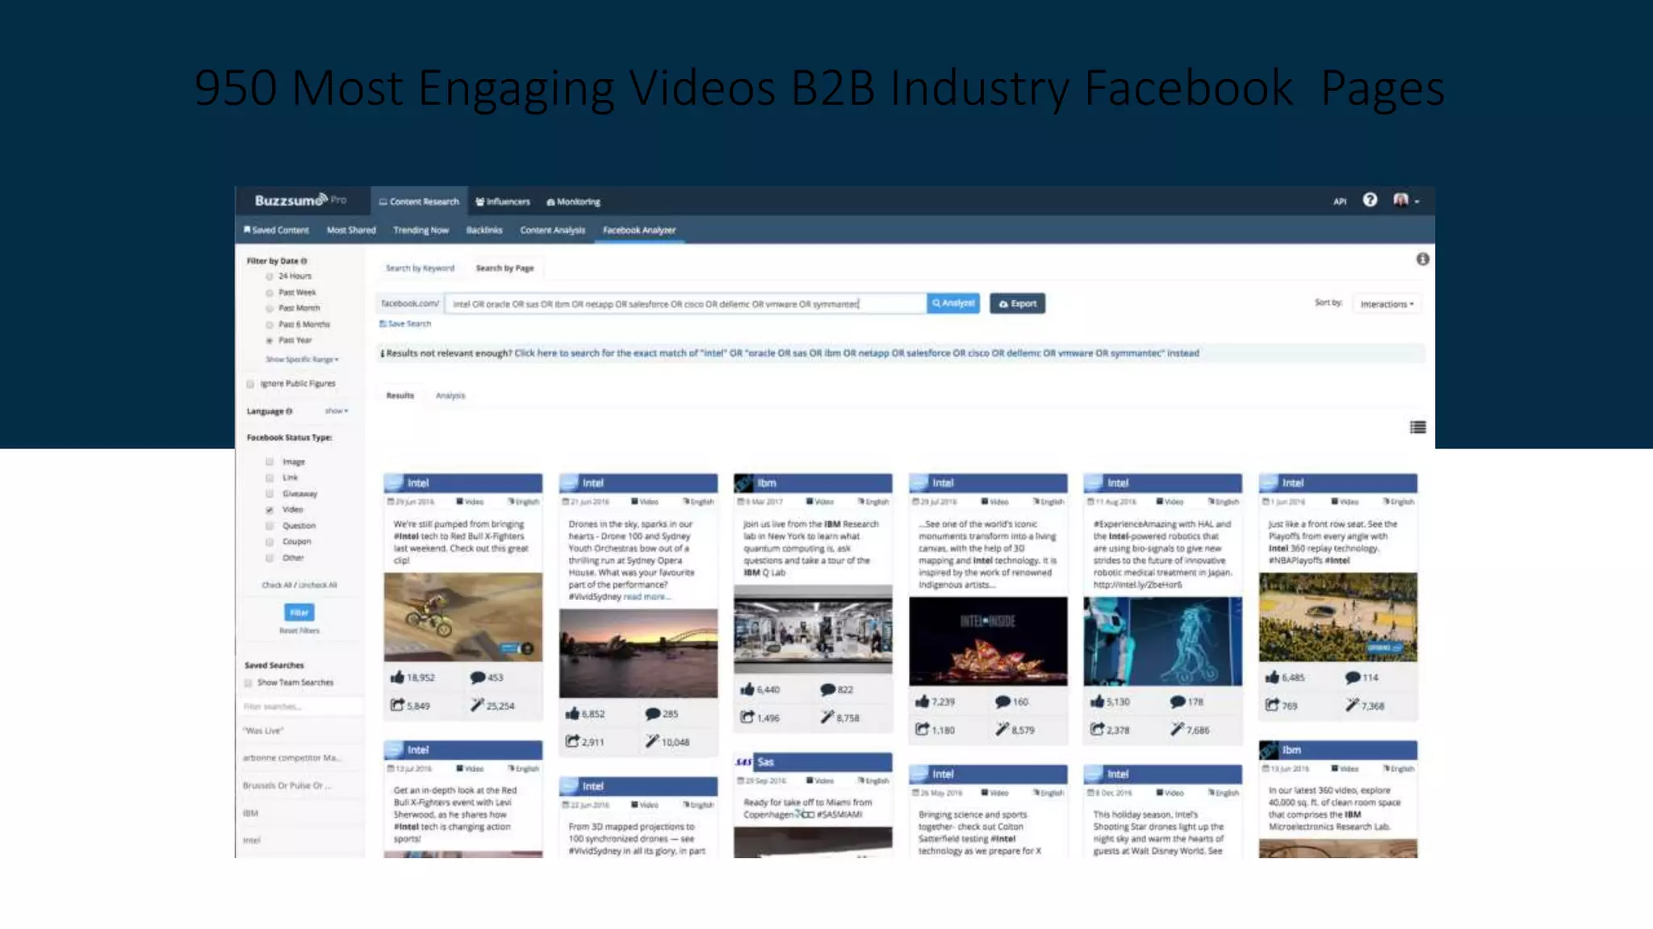Click the blue Filter button
Image resolution: width=1653 pixels, height=929 pixels.
(x=299, y=612)
